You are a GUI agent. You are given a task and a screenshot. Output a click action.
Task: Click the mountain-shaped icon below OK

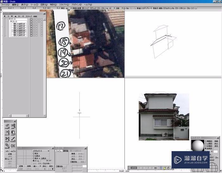click(x=13, y=151)
